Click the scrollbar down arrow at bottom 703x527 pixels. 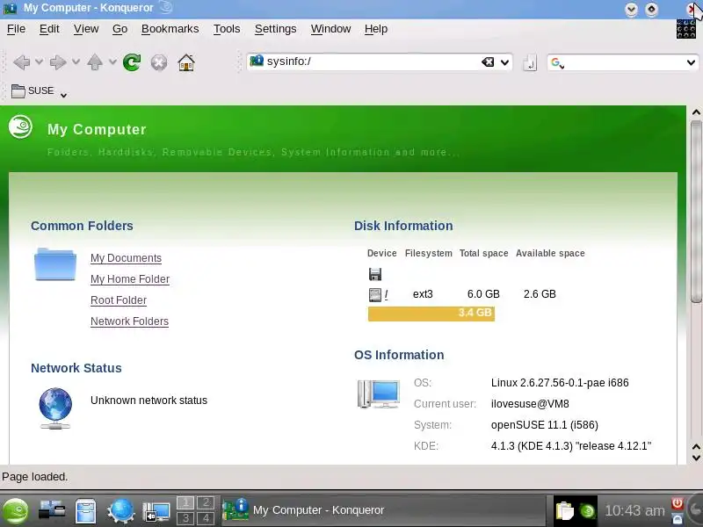coord(696,458)
